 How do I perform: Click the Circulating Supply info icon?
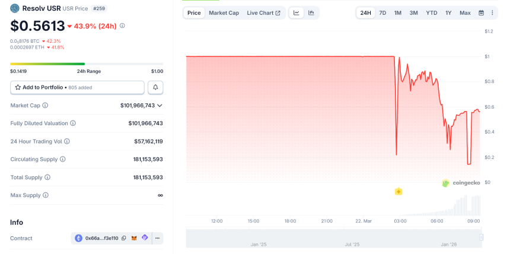tap(62, 159)
